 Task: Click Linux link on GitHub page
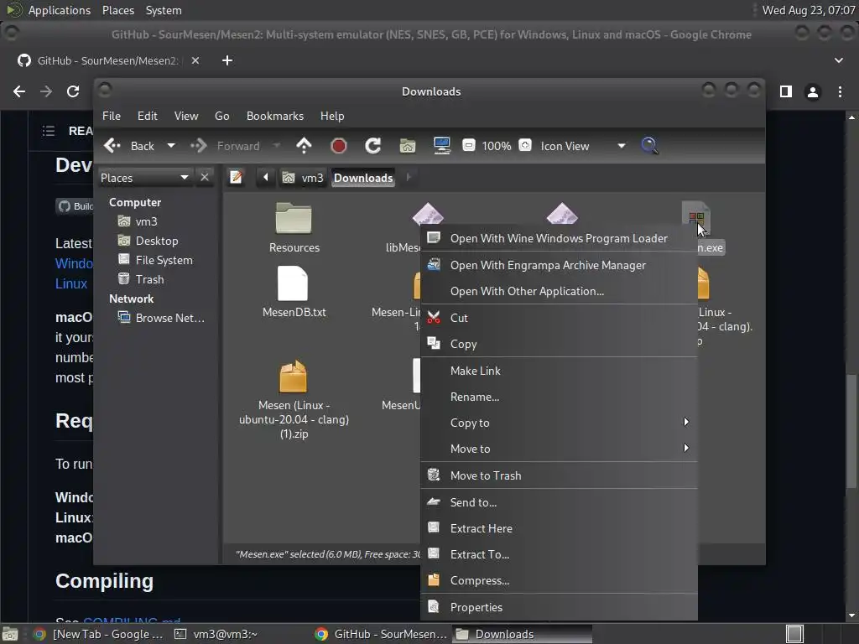coord(71,283)
